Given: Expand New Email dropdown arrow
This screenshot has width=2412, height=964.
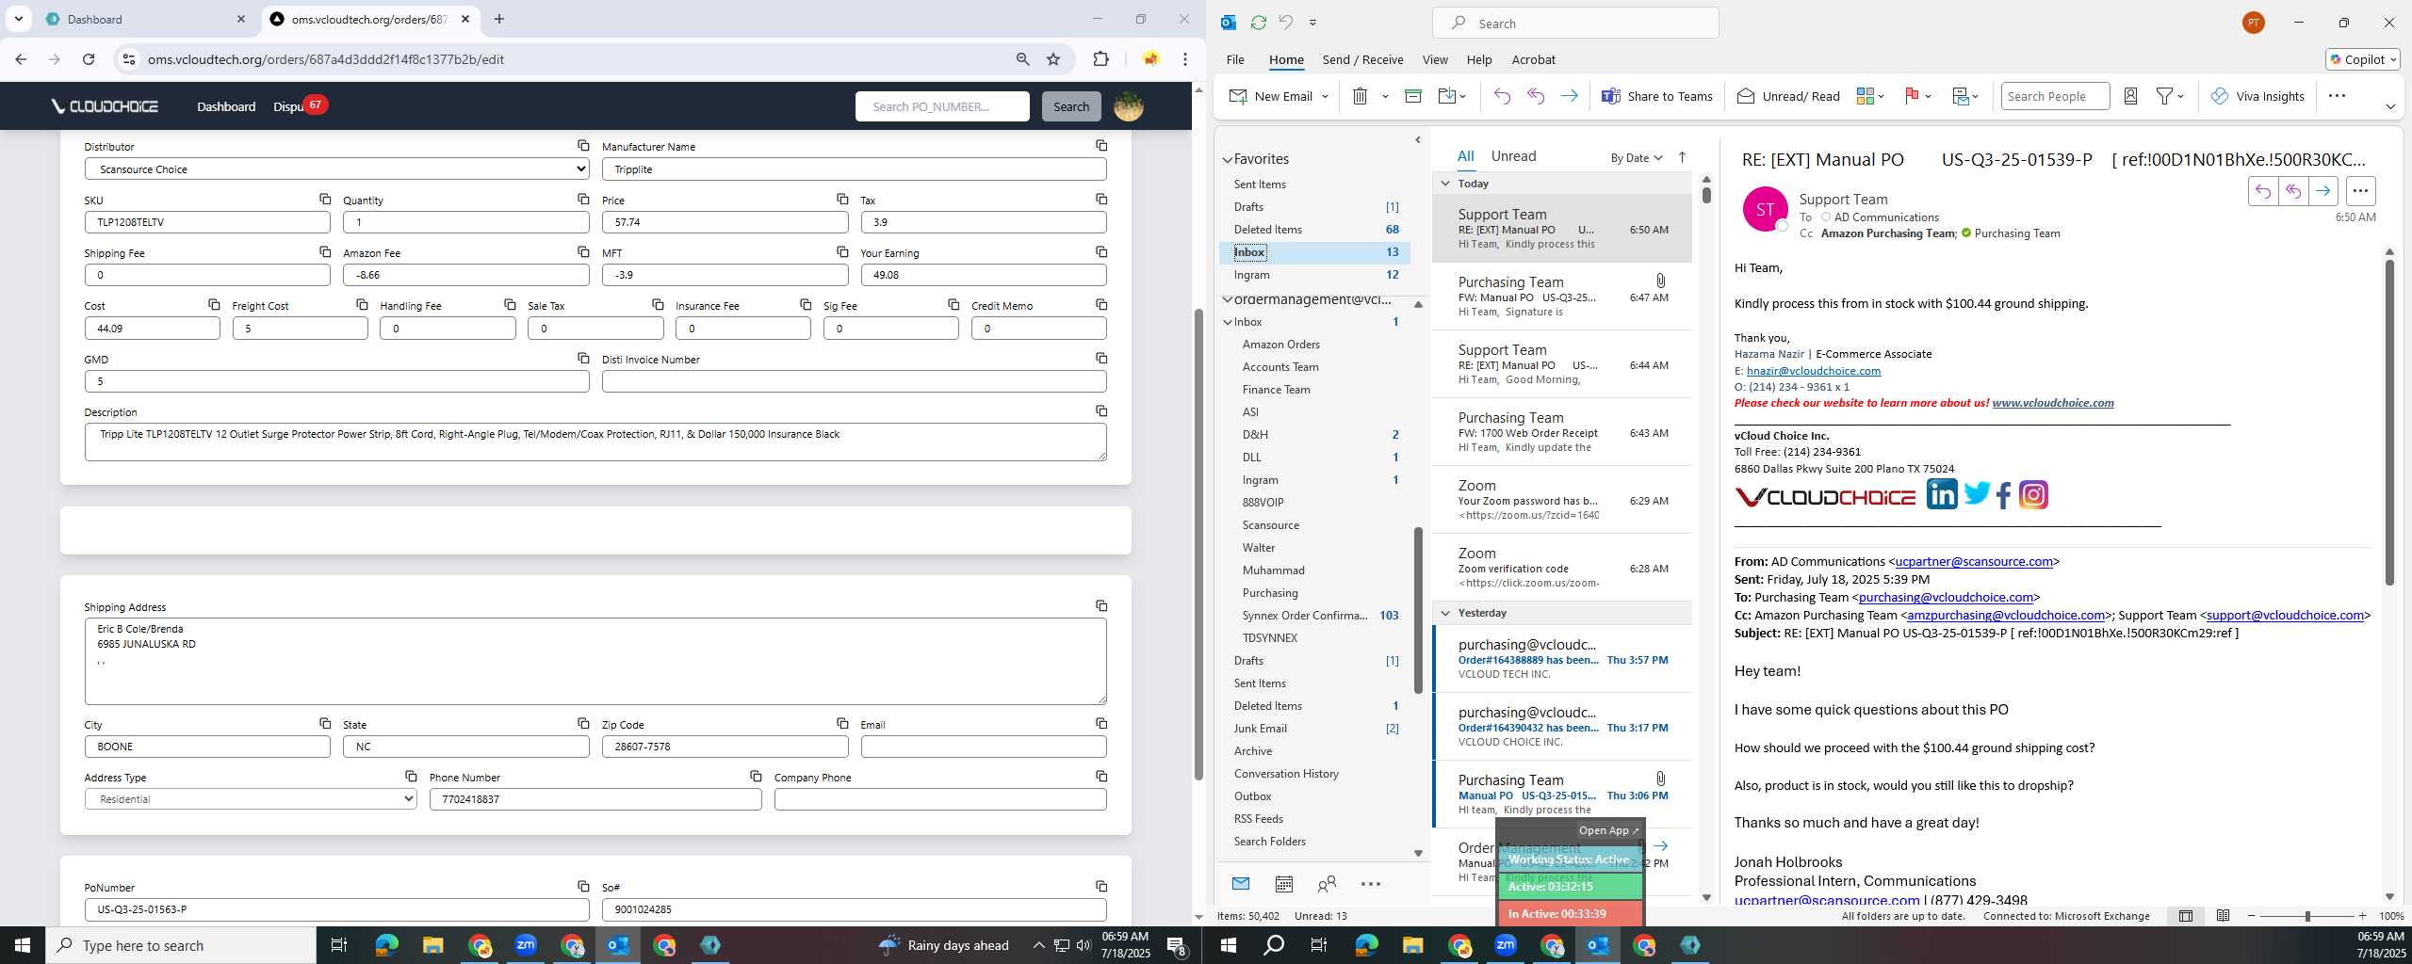Looking at the screenshot, I should [x=1325, y=96].
